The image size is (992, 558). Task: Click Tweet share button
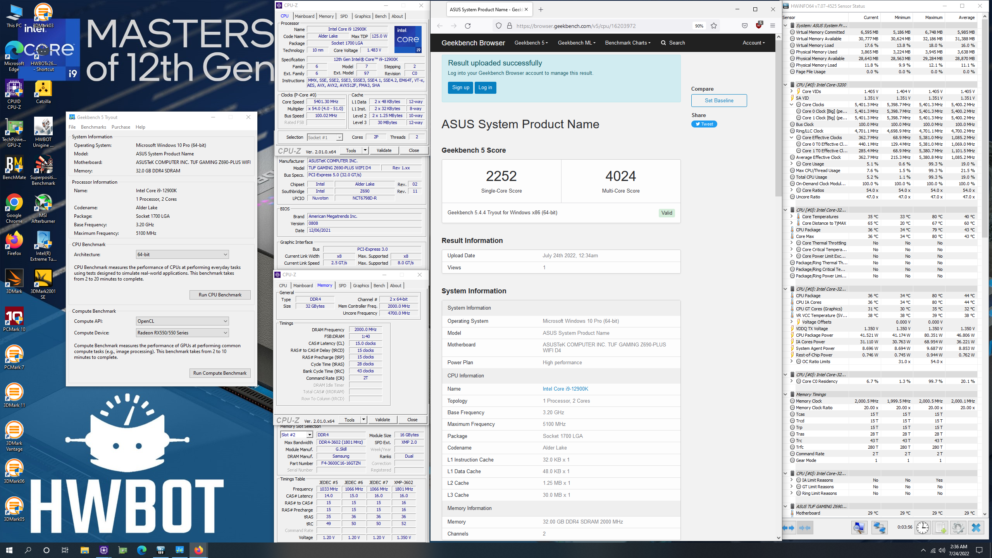tap(704, 124)
